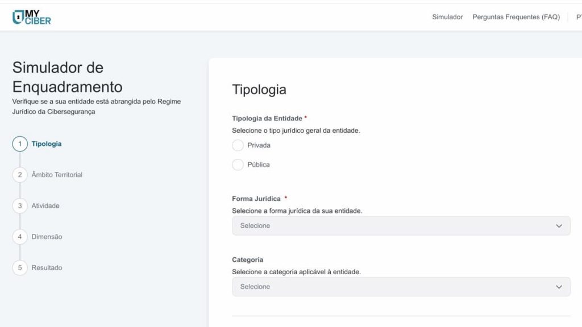This screenshot has height=327, width=582.
Task: Go to the Atividade step
Action: (x=45, y=206)
